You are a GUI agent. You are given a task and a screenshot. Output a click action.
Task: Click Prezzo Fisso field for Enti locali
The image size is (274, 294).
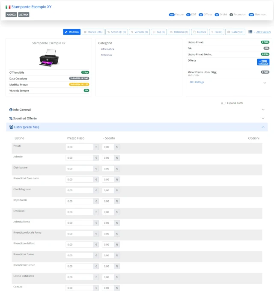click(x=79, y=212)
